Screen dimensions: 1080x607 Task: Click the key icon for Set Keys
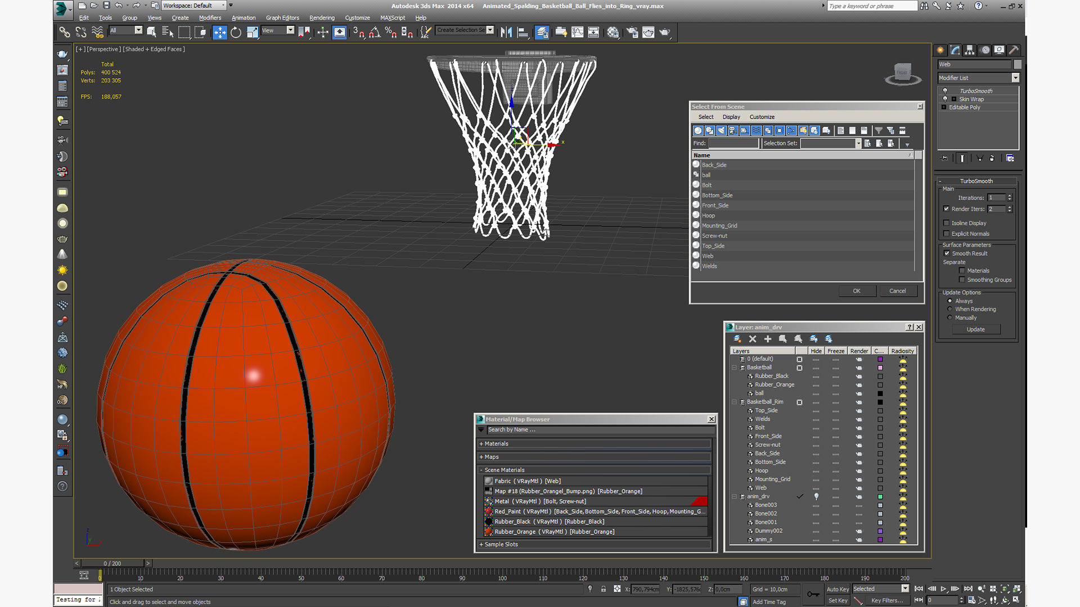(x=813, y=594)
